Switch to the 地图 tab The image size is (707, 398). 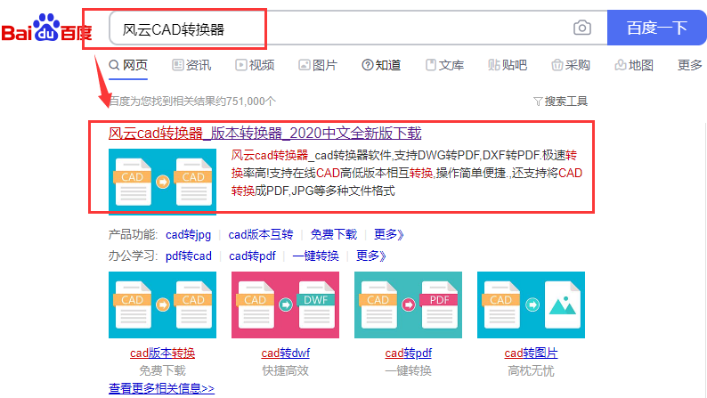click(x=634, y=65)
